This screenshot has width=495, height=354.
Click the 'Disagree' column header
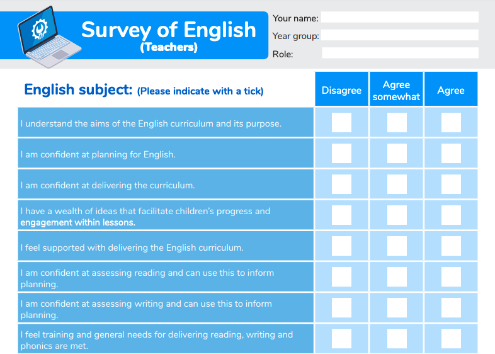pos(341,90)
